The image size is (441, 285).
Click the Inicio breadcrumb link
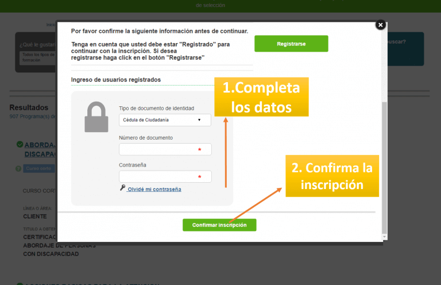[51, 25]
